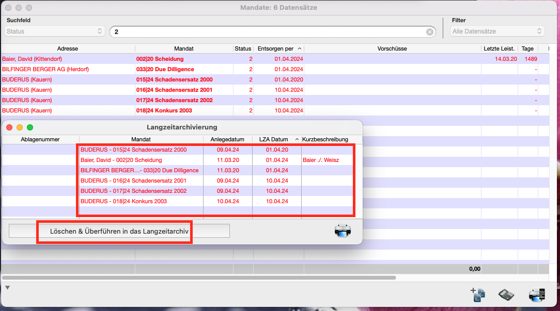Viewport: 560px width, 311px height.
Task: Sort Mandat column in Langzeitarchivierung window
Action: pos(141,139)
